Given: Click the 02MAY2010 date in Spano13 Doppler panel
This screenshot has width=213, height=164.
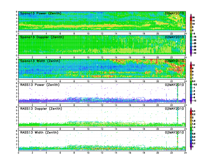Looking at the screenshot, I should coord(174,37).
